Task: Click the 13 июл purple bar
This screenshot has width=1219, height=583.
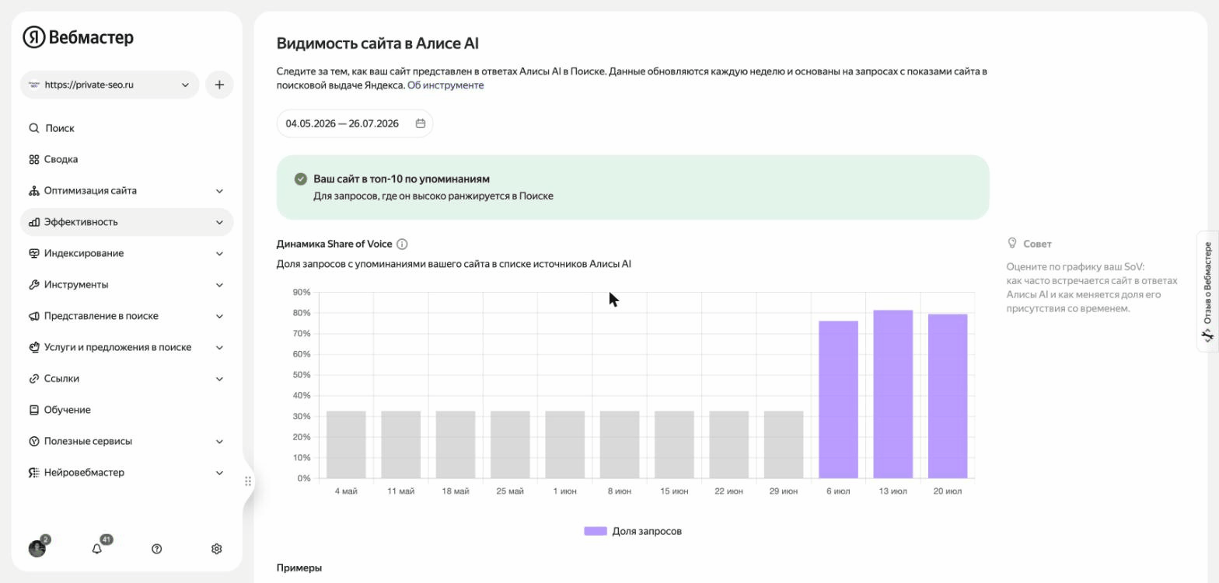Action: pos(893,394)
